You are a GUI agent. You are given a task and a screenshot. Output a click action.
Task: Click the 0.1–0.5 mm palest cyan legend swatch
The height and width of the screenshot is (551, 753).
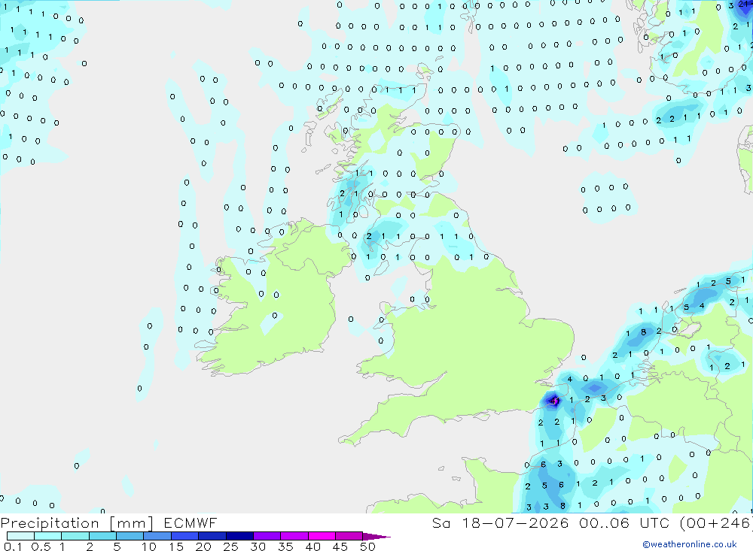(x=20, y=536)
